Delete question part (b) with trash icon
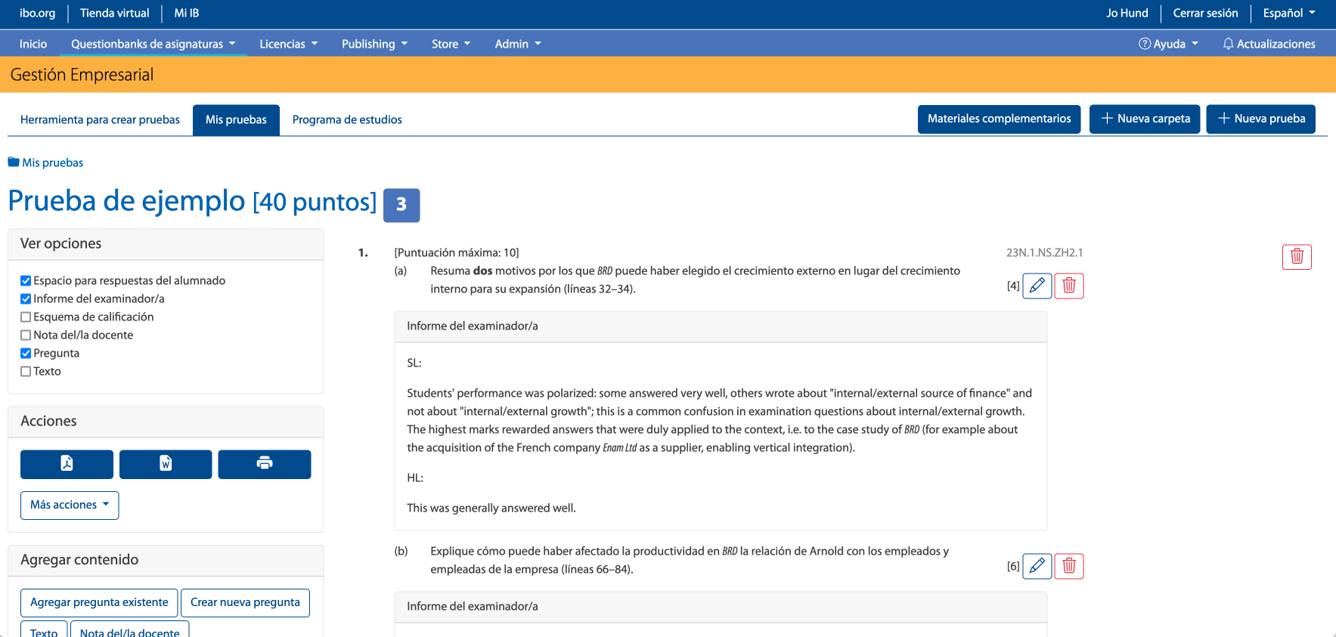This screenshot has width=1336, height=637. (1068, 566)
